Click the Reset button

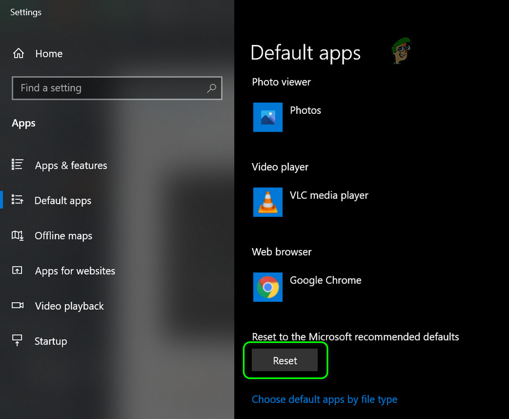[x=284, y=360]
